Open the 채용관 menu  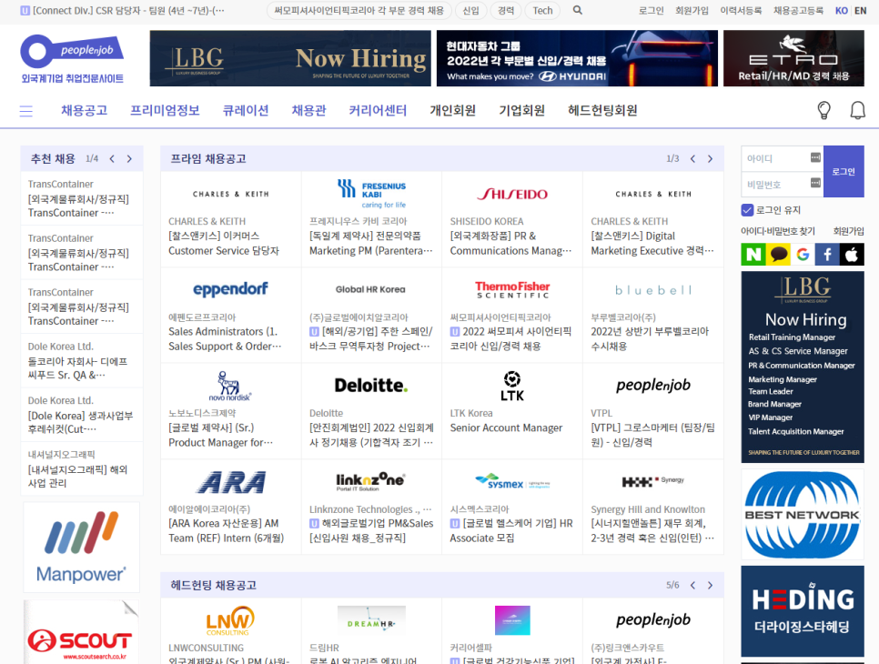click(308, 110)
